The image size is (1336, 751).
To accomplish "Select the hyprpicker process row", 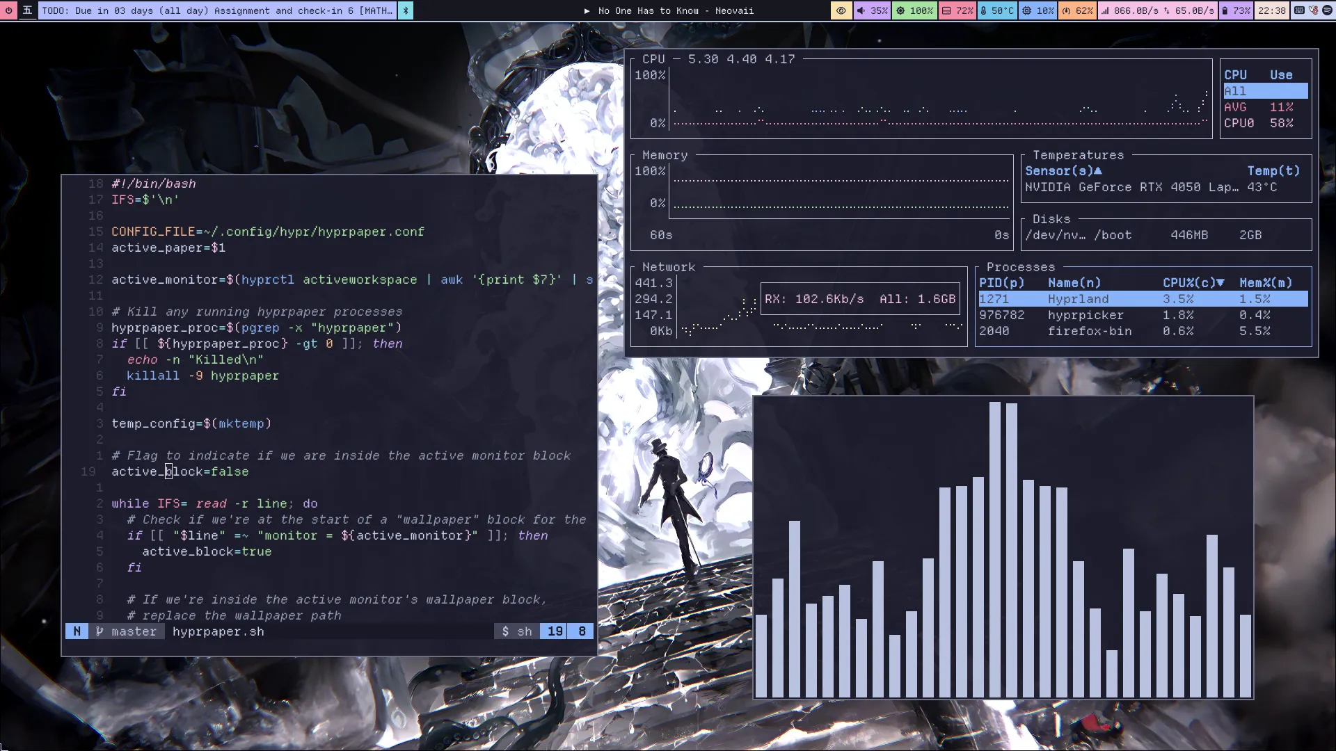I will pyautogui.click(x=1143, y=315).
